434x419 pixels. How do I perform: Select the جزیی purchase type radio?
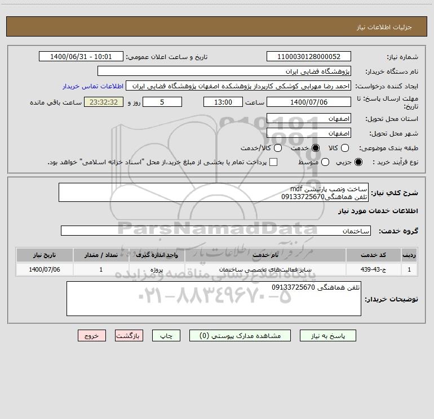(x=358, y=162)
